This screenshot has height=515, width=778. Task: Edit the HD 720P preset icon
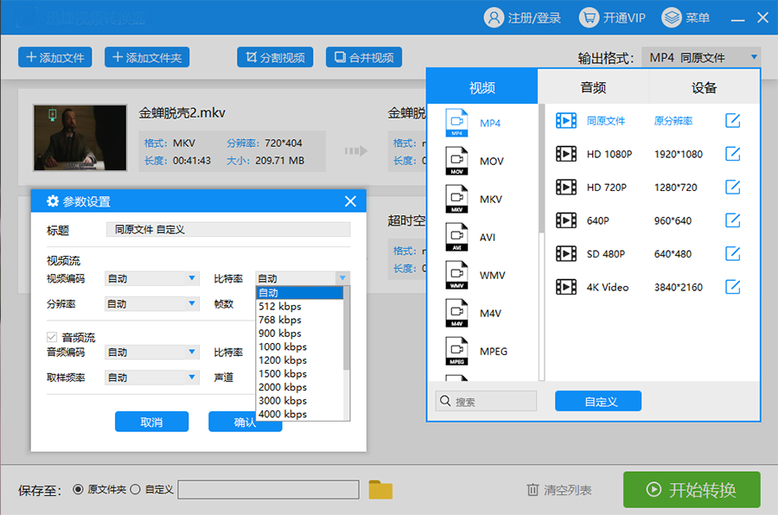click(x=732, y=187)
